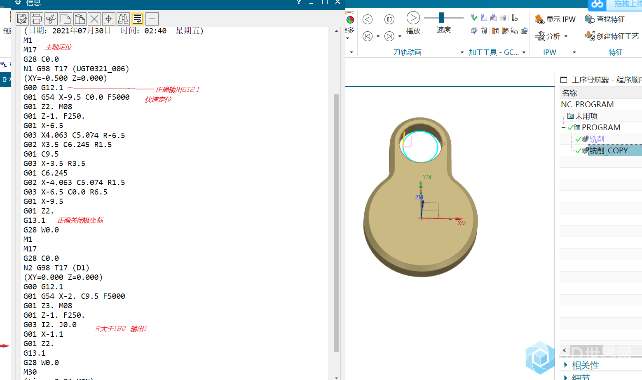Expand the IPW group options arrow
This screenshot has width=642, height=380.
(574, 52)
